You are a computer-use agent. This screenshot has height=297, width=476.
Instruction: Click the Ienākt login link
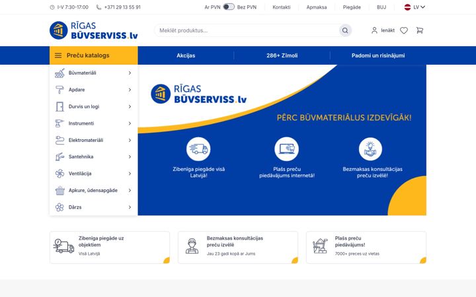coord(387,30)
